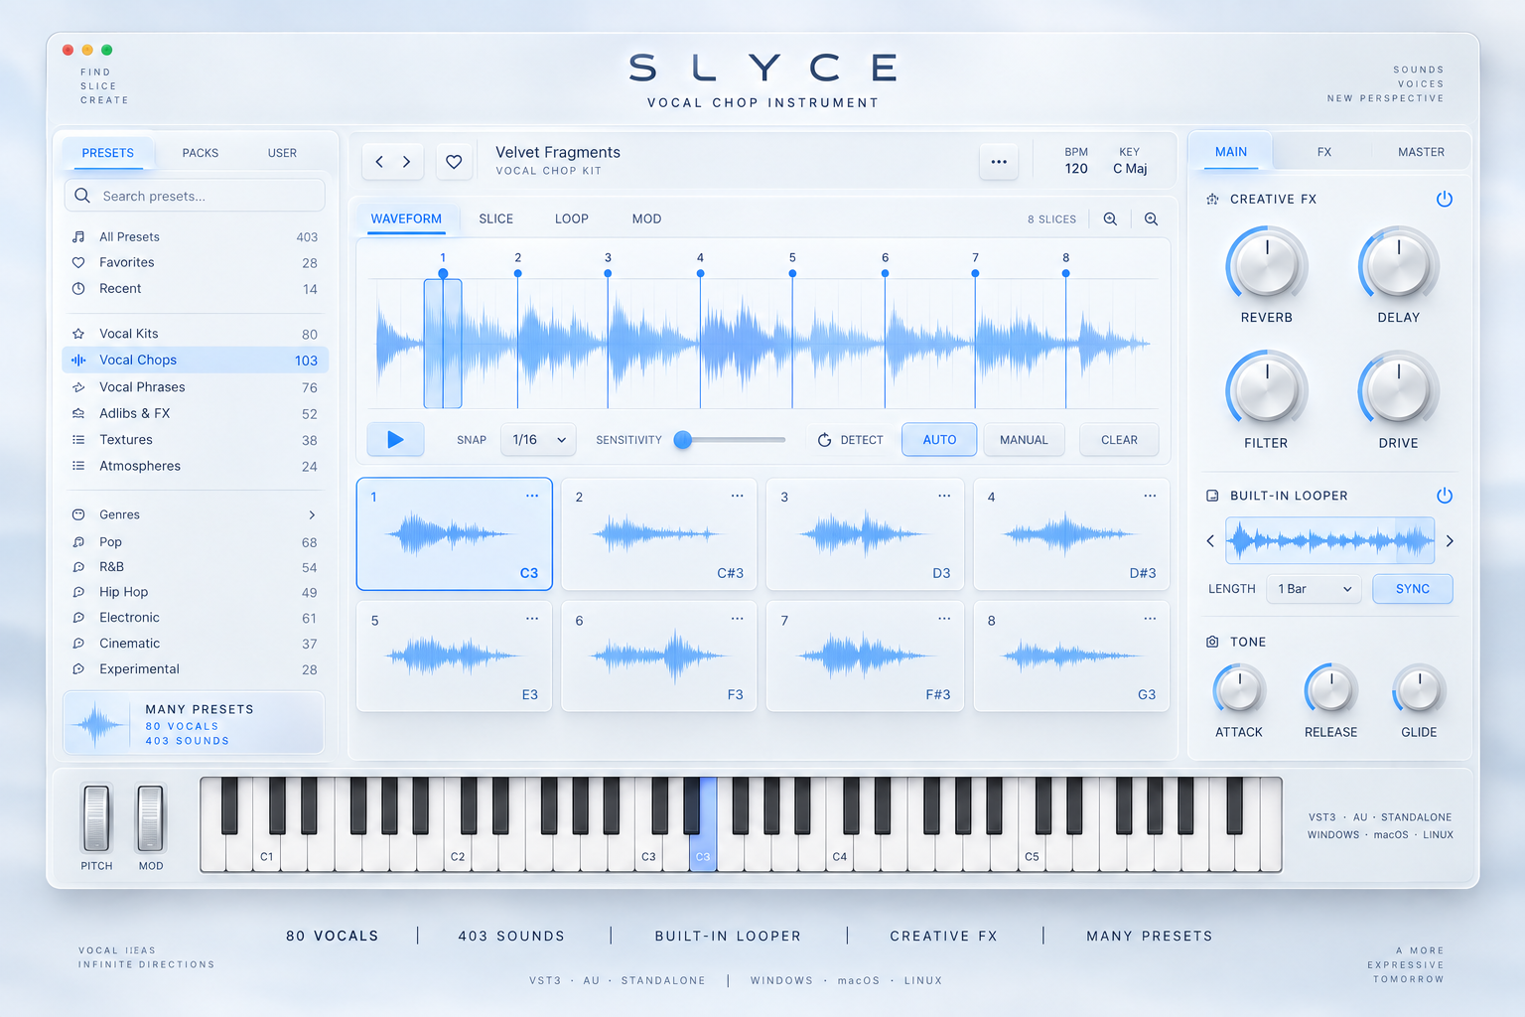Expand the Genres section chevron
Screen dimensions: 1525x1017
312,514
